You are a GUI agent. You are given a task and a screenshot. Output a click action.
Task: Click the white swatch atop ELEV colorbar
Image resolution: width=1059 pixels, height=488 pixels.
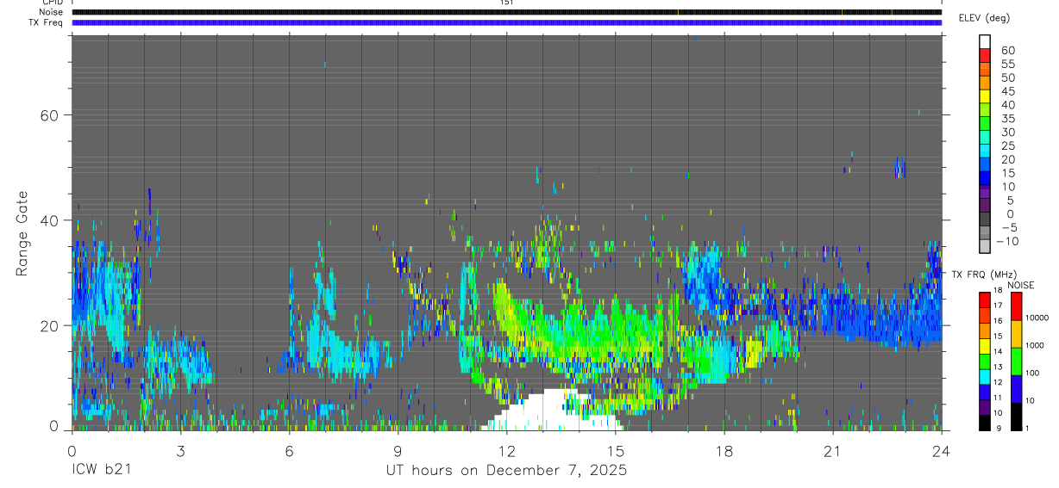pos(985,42)
